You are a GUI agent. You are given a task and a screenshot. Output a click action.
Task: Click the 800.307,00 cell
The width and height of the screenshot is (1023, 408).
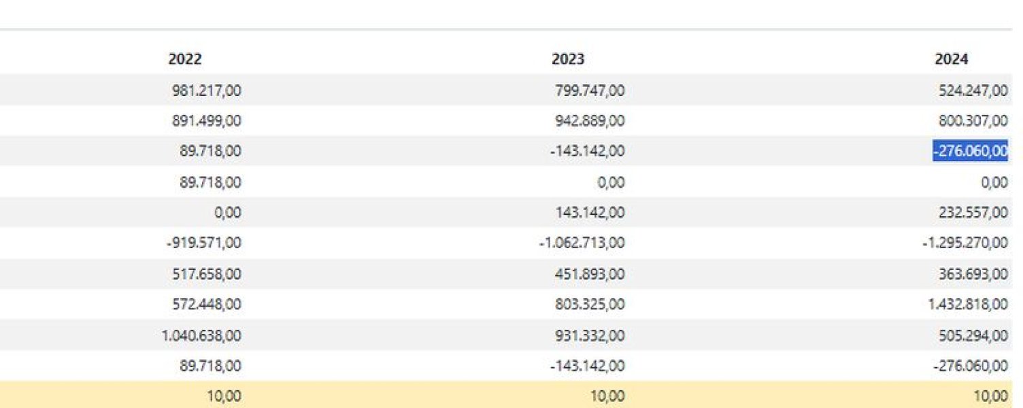coord(973,120)
